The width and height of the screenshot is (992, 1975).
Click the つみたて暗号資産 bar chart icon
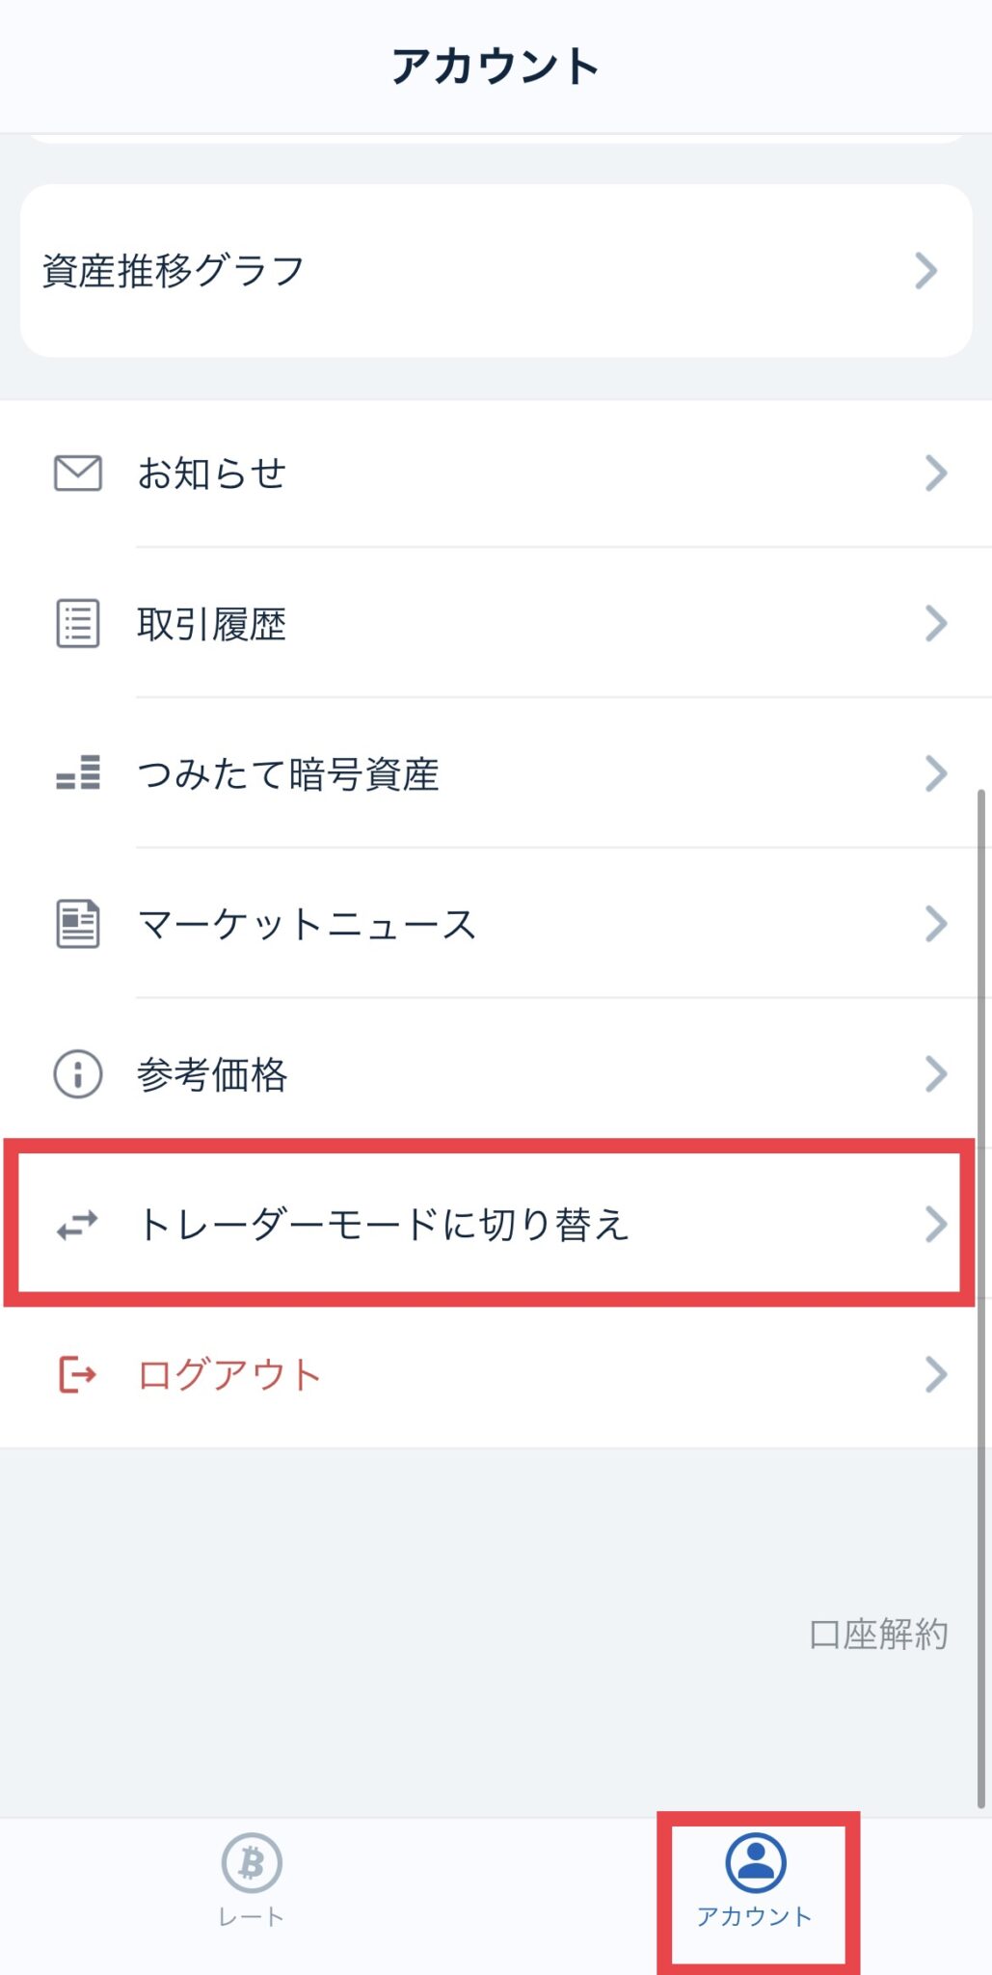pos(78,774)
